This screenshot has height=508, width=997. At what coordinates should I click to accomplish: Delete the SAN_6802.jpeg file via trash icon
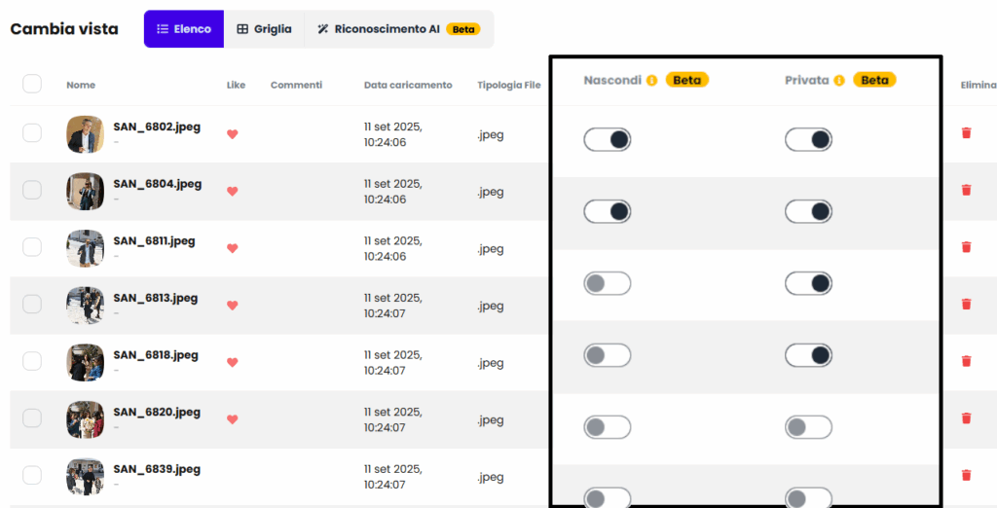(966, 133)
